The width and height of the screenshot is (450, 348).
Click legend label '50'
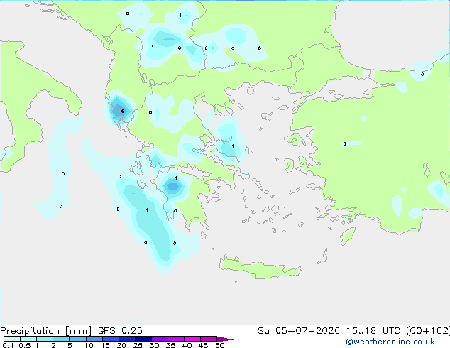[219, 345]
